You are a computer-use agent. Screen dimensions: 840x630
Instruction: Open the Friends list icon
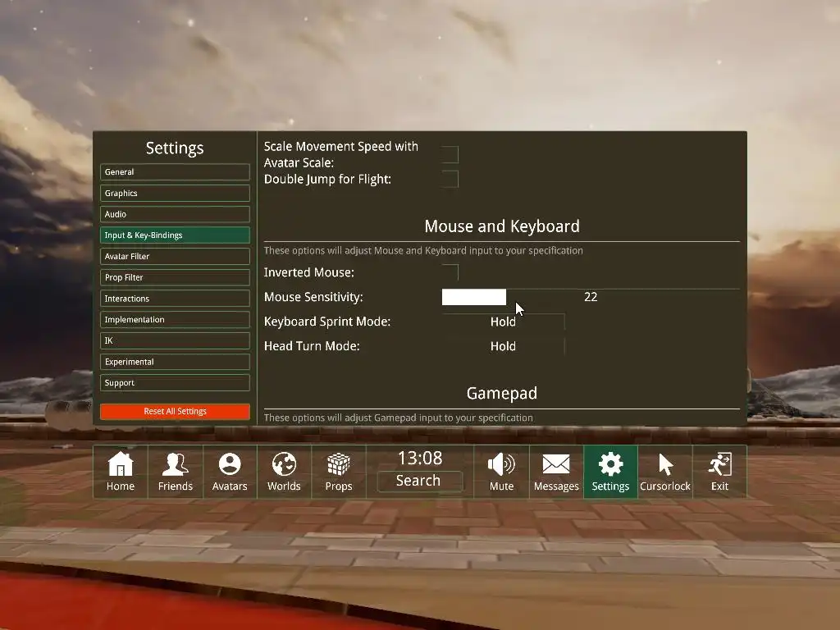click(x=176, y=472)
